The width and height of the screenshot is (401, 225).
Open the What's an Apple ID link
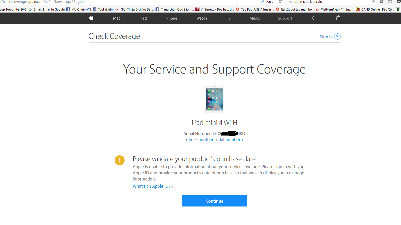153,186
